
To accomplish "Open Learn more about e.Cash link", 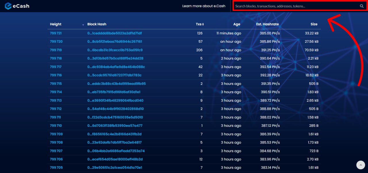I will pyautogui.click(x=204, y=6).
